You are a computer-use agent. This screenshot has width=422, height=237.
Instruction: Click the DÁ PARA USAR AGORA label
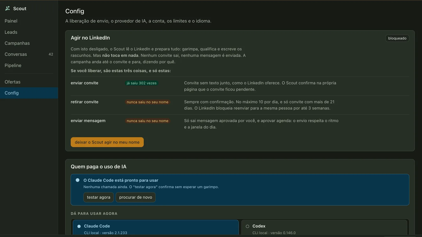tap(94, 214)
